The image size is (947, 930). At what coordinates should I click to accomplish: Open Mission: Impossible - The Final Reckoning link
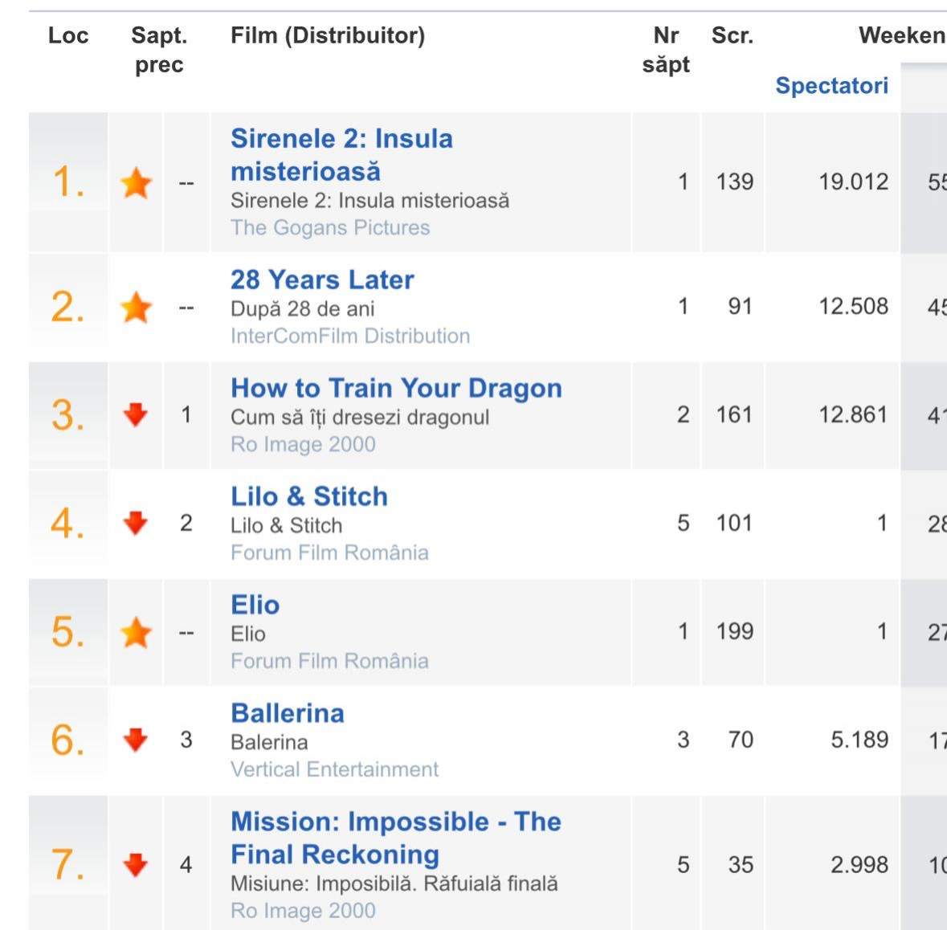(x=396, y=838)
